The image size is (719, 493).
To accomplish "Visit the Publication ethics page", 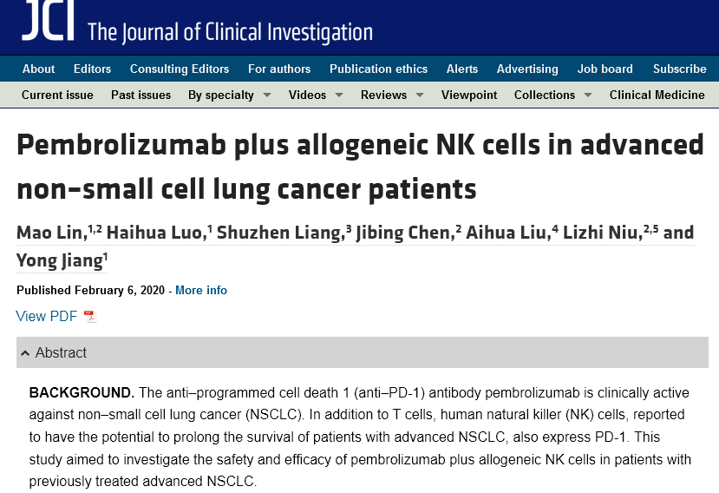I will click(378, 69).
